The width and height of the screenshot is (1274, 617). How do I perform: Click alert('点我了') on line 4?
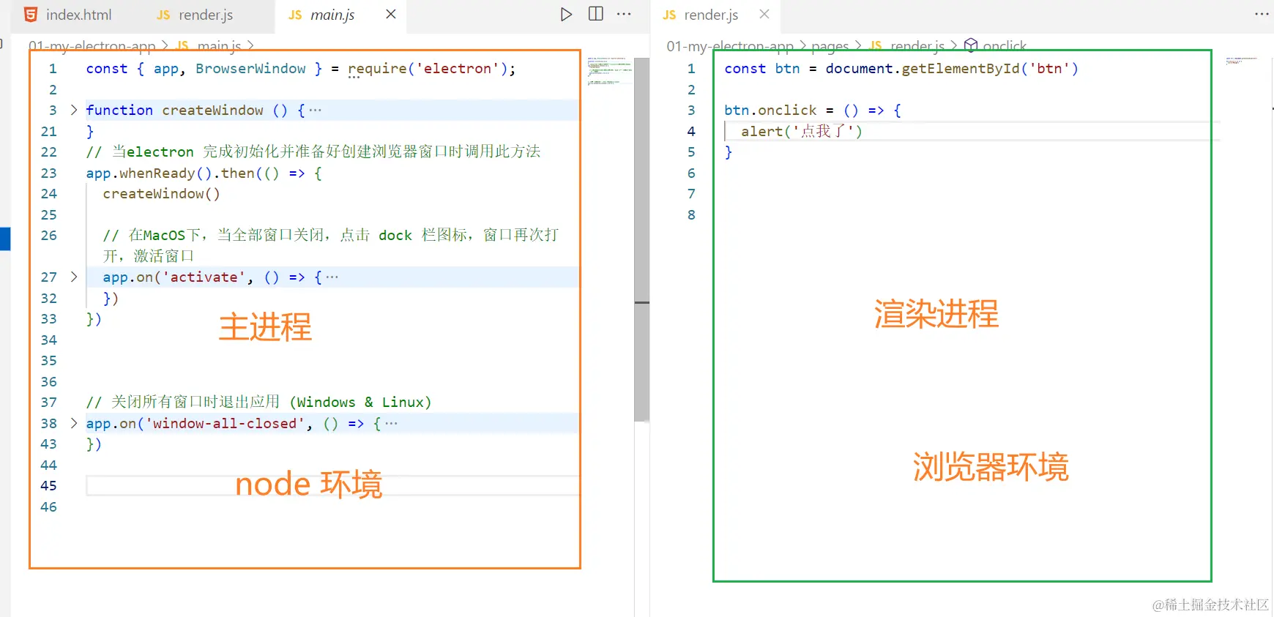click(x=802, y=132)
